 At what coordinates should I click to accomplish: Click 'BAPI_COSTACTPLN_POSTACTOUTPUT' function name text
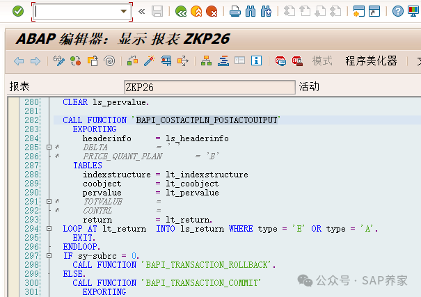[207, 120]
